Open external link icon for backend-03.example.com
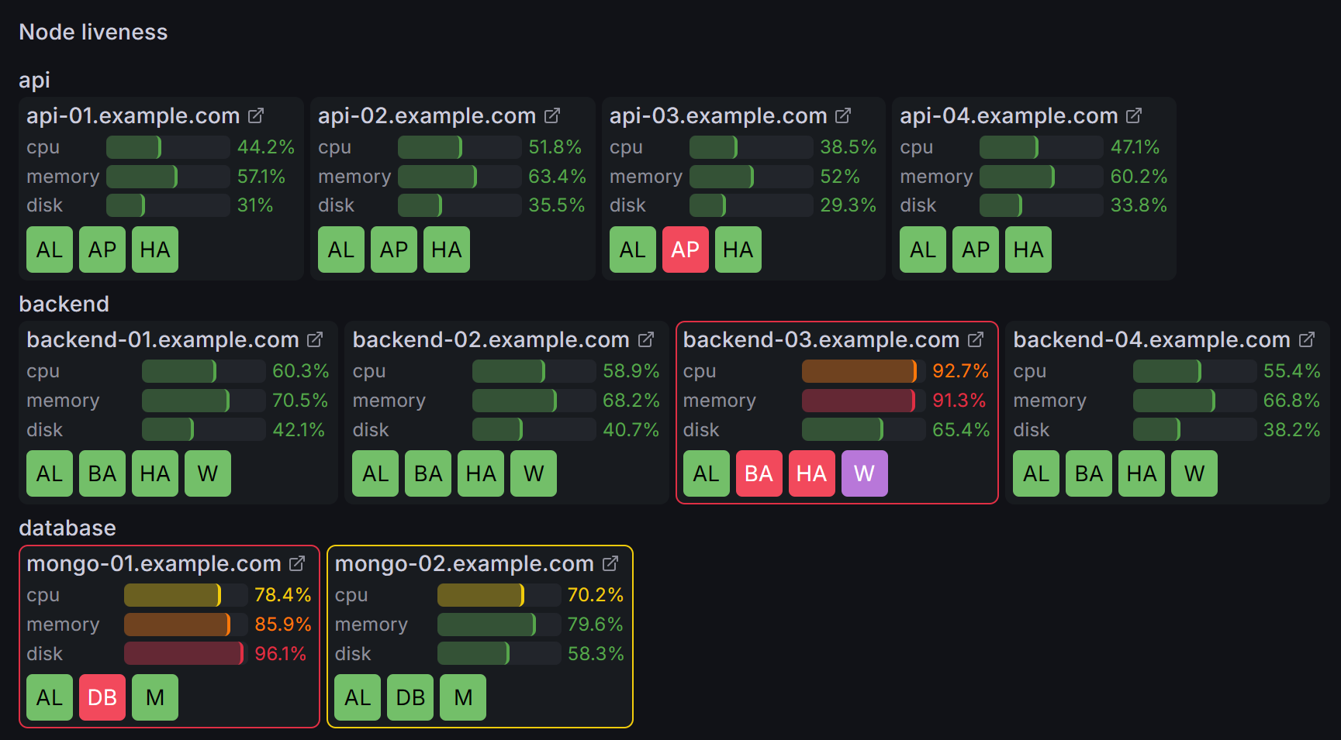The height and width of the screenshot is (740, 1341). 976,340
